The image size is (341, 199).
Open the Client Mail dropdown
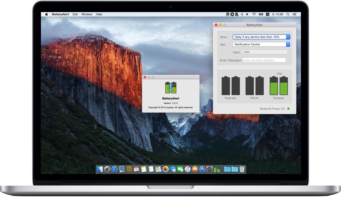[x=266, y=52]
